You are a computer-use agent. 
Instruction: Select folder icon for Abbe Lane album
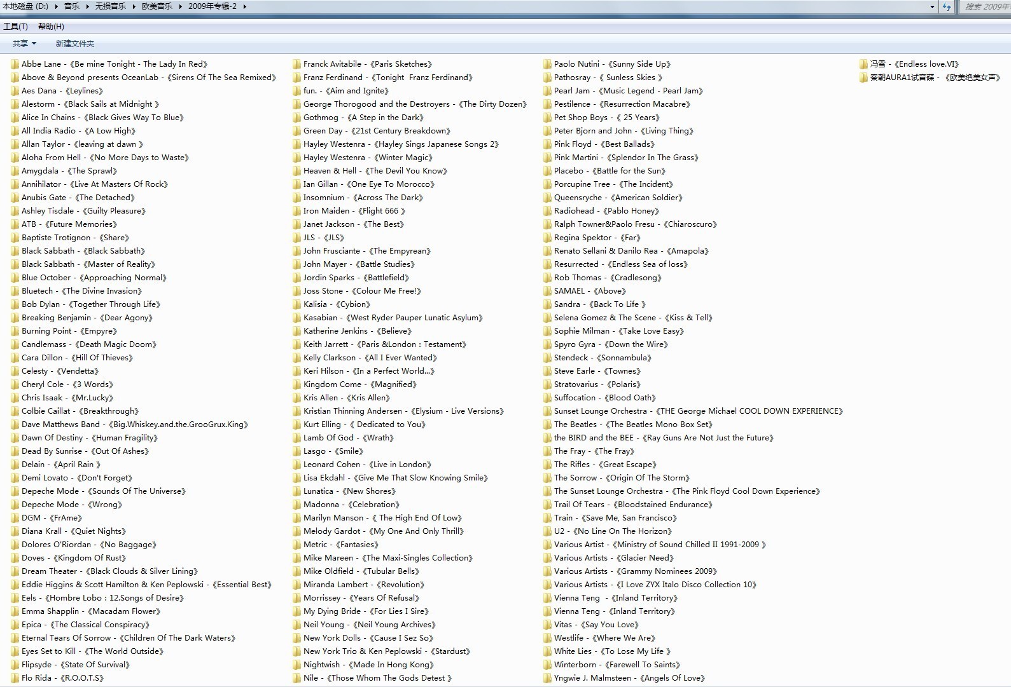(x=15, y=64)
